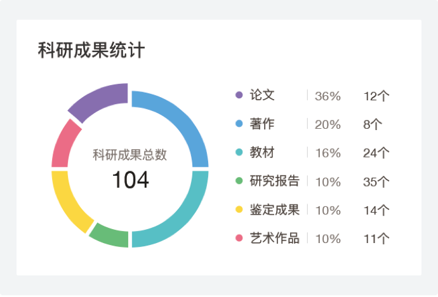438x297 pixels.
Task: Select the pink donut chart segment
Action: point(64,144)
